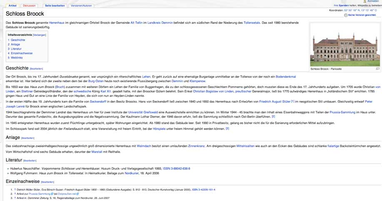Switch to the Diskussion tab
The width and height of the screenshot is (382, 201).
pyautogui.click(x=29, y=6)
